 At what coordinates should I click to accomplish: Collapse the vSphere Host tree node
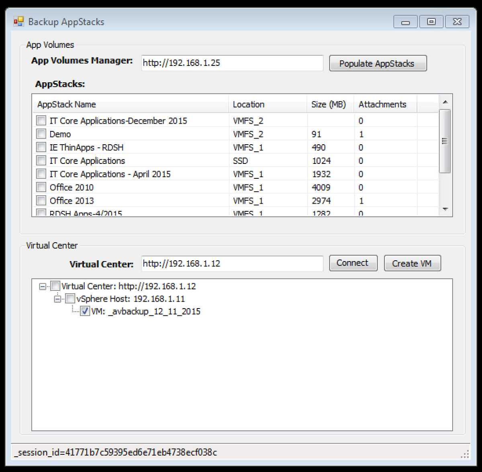(x=57, y=299)
